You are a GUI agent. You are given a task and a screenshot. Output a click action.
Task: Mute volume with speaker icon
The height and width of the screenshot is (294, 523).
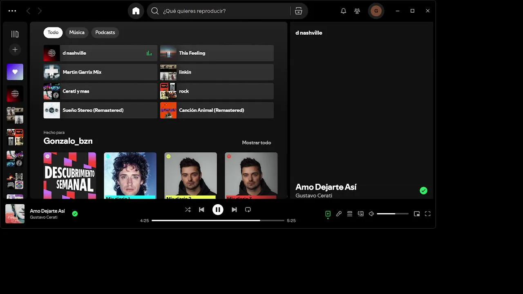pos(371,214)
